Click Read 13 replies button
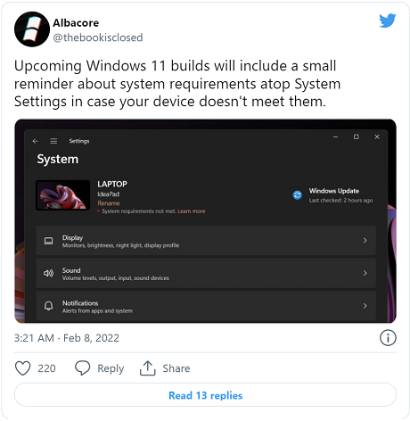 tap(205, 395)
